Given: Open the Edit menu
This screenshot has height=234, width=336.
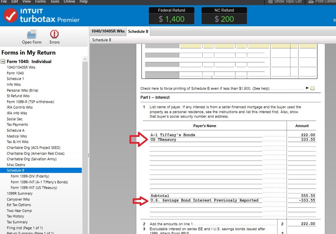Looking at the screenshot, I should pos(14,1).
